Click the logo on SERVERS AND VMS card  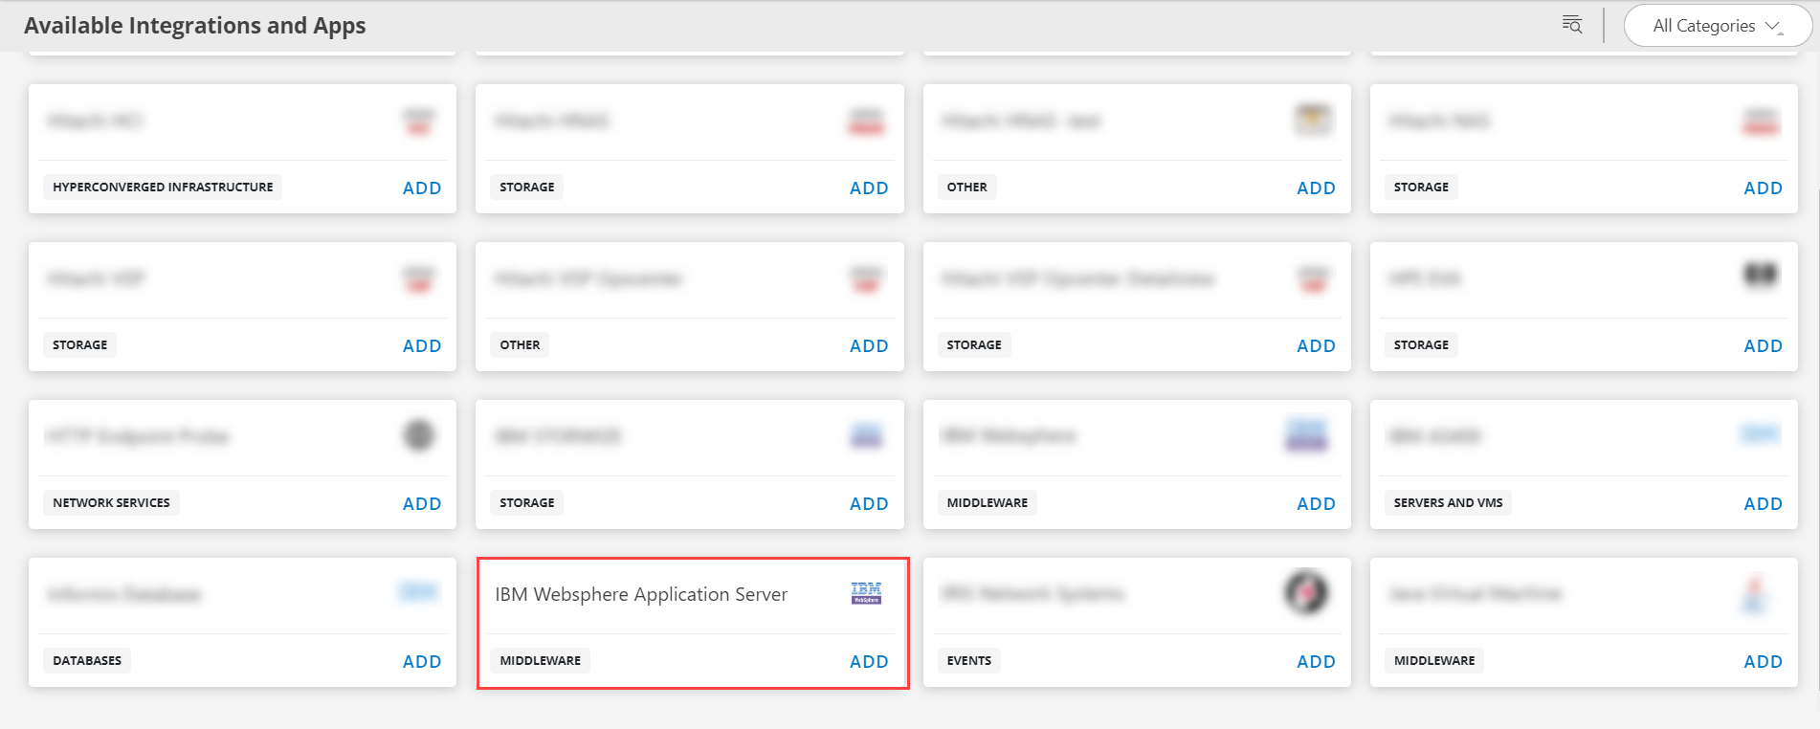tap(1760, 434)
